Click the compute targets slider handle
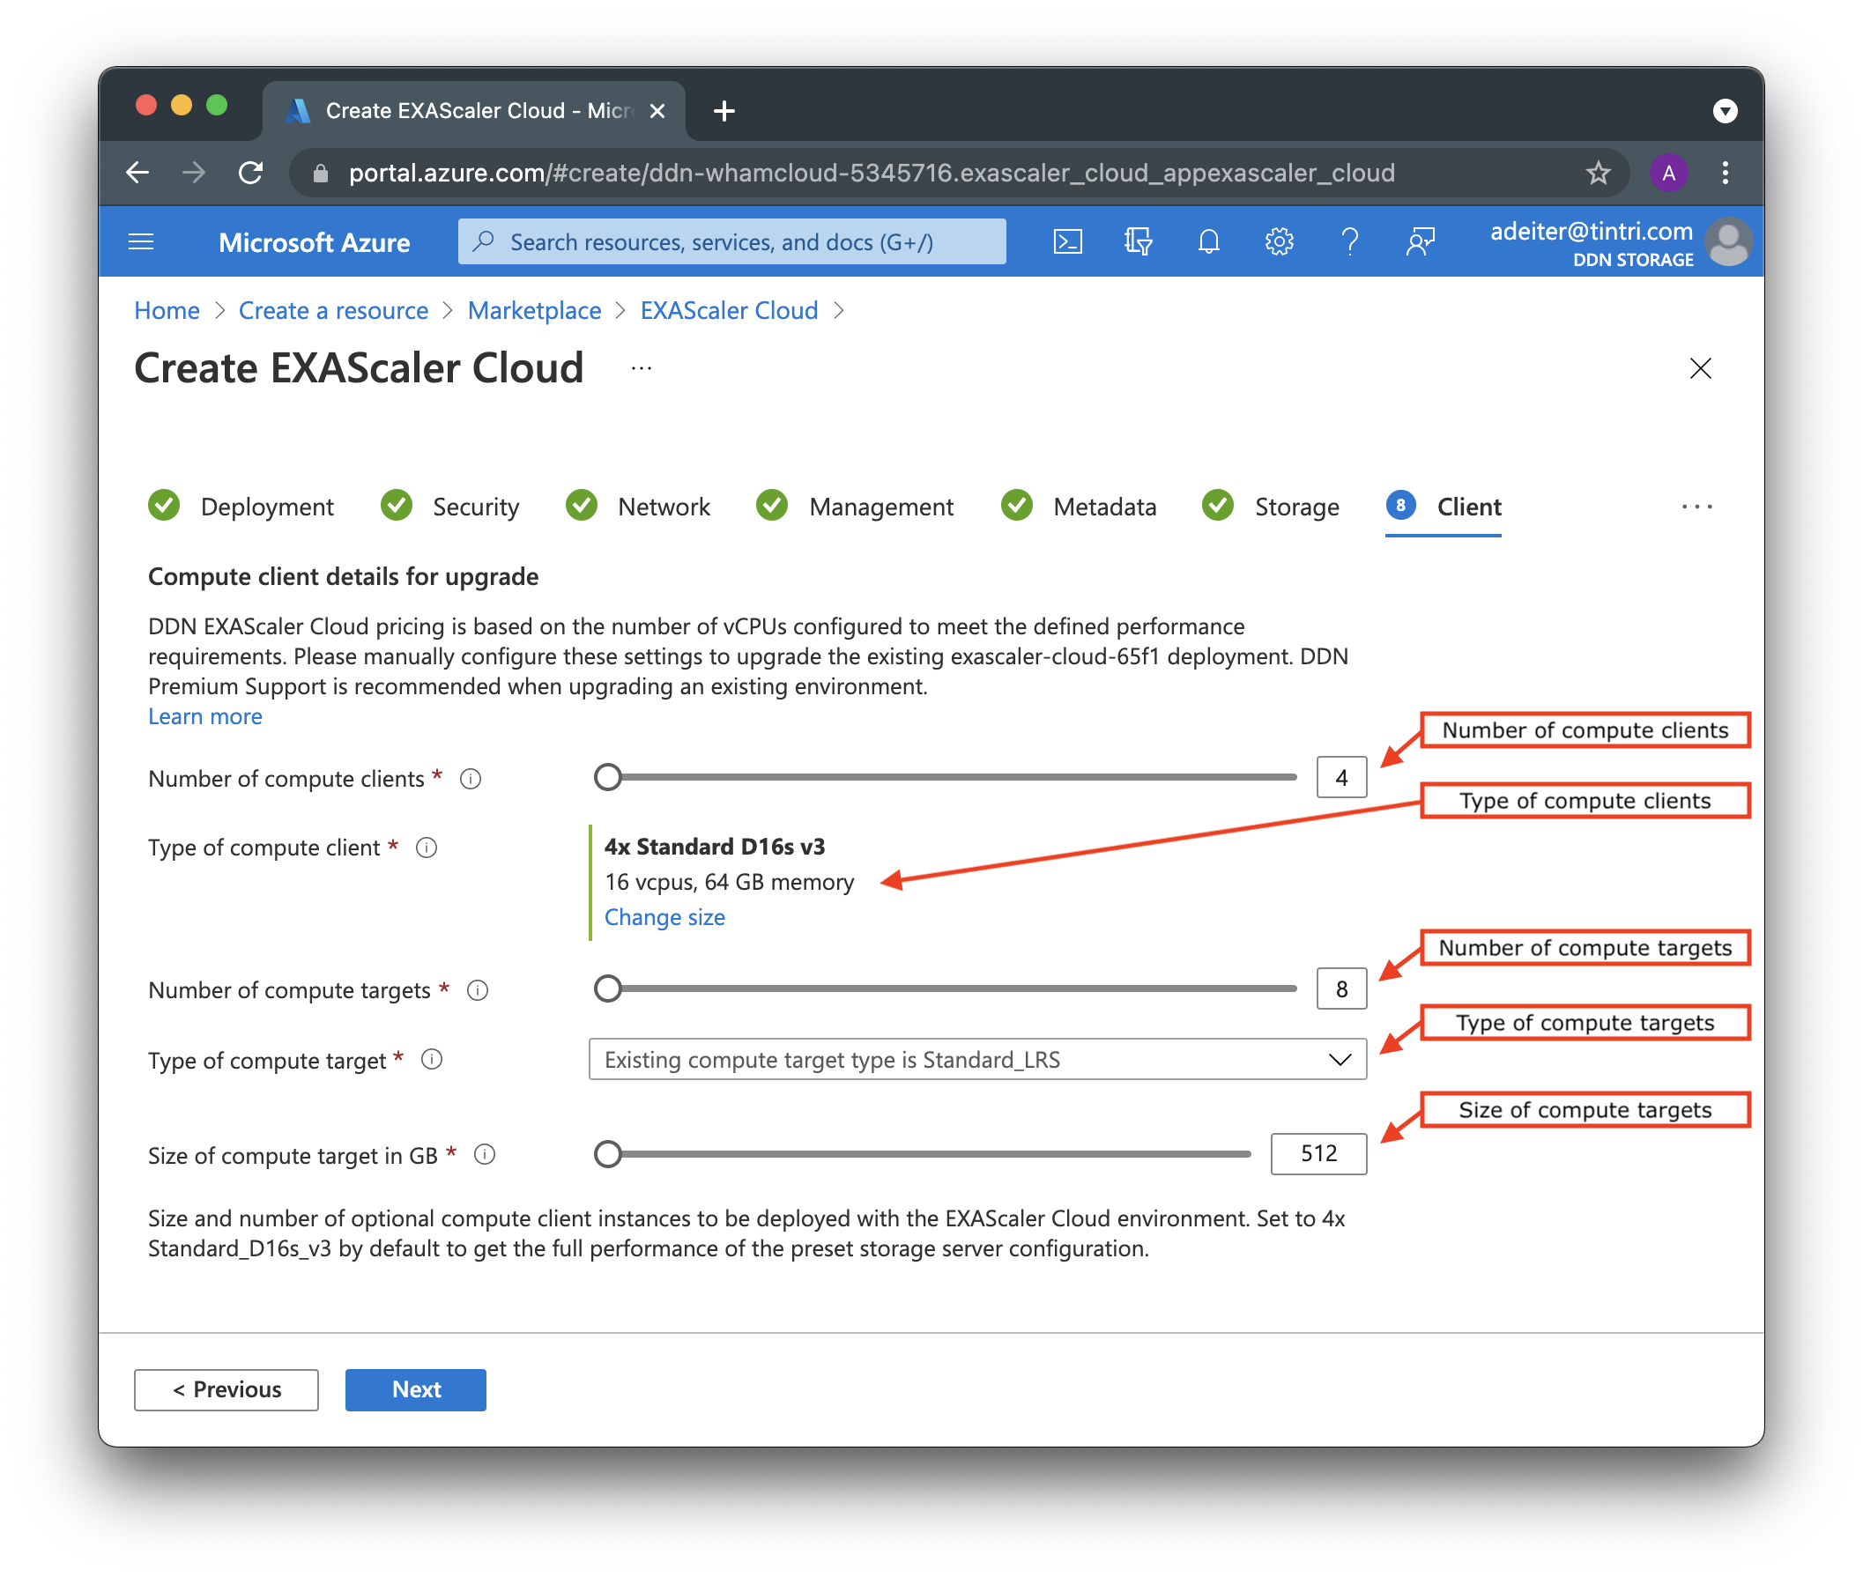 coord(608,988)
